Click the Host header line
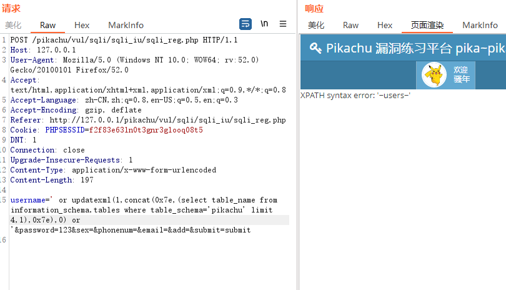 43,50
